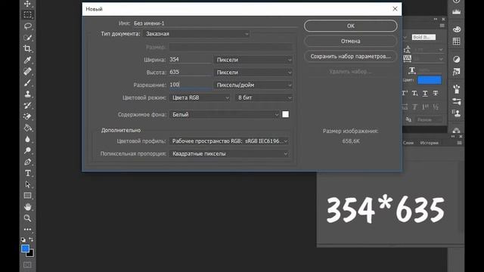484x272 pixels.
Task: Click the font style field Bold It...
Action: 423,37
